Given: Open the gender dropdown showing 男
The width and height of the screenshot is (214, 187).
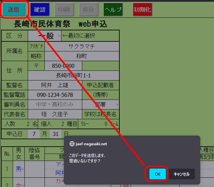Looking at the screenshot, I should click(x=19, y=169).
